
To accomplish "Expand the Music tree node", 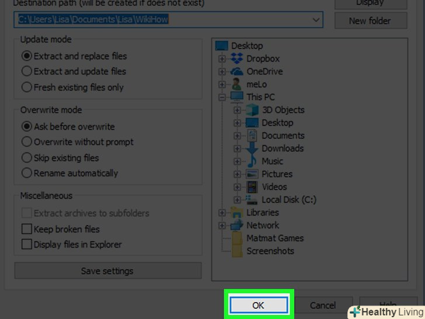I will (x=237, y=161).
